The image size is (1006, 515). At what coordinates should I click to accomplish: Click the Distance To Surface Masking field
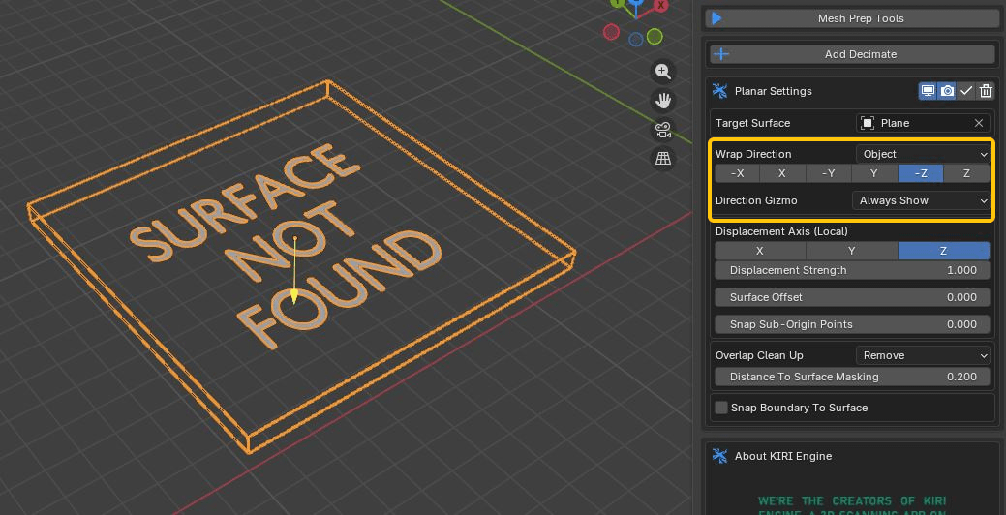click(852, 377)
